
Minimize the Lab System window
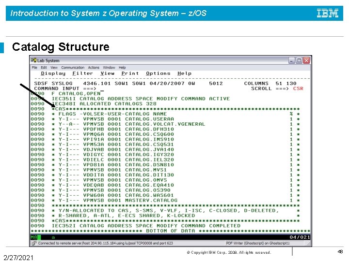pos(292,60)
